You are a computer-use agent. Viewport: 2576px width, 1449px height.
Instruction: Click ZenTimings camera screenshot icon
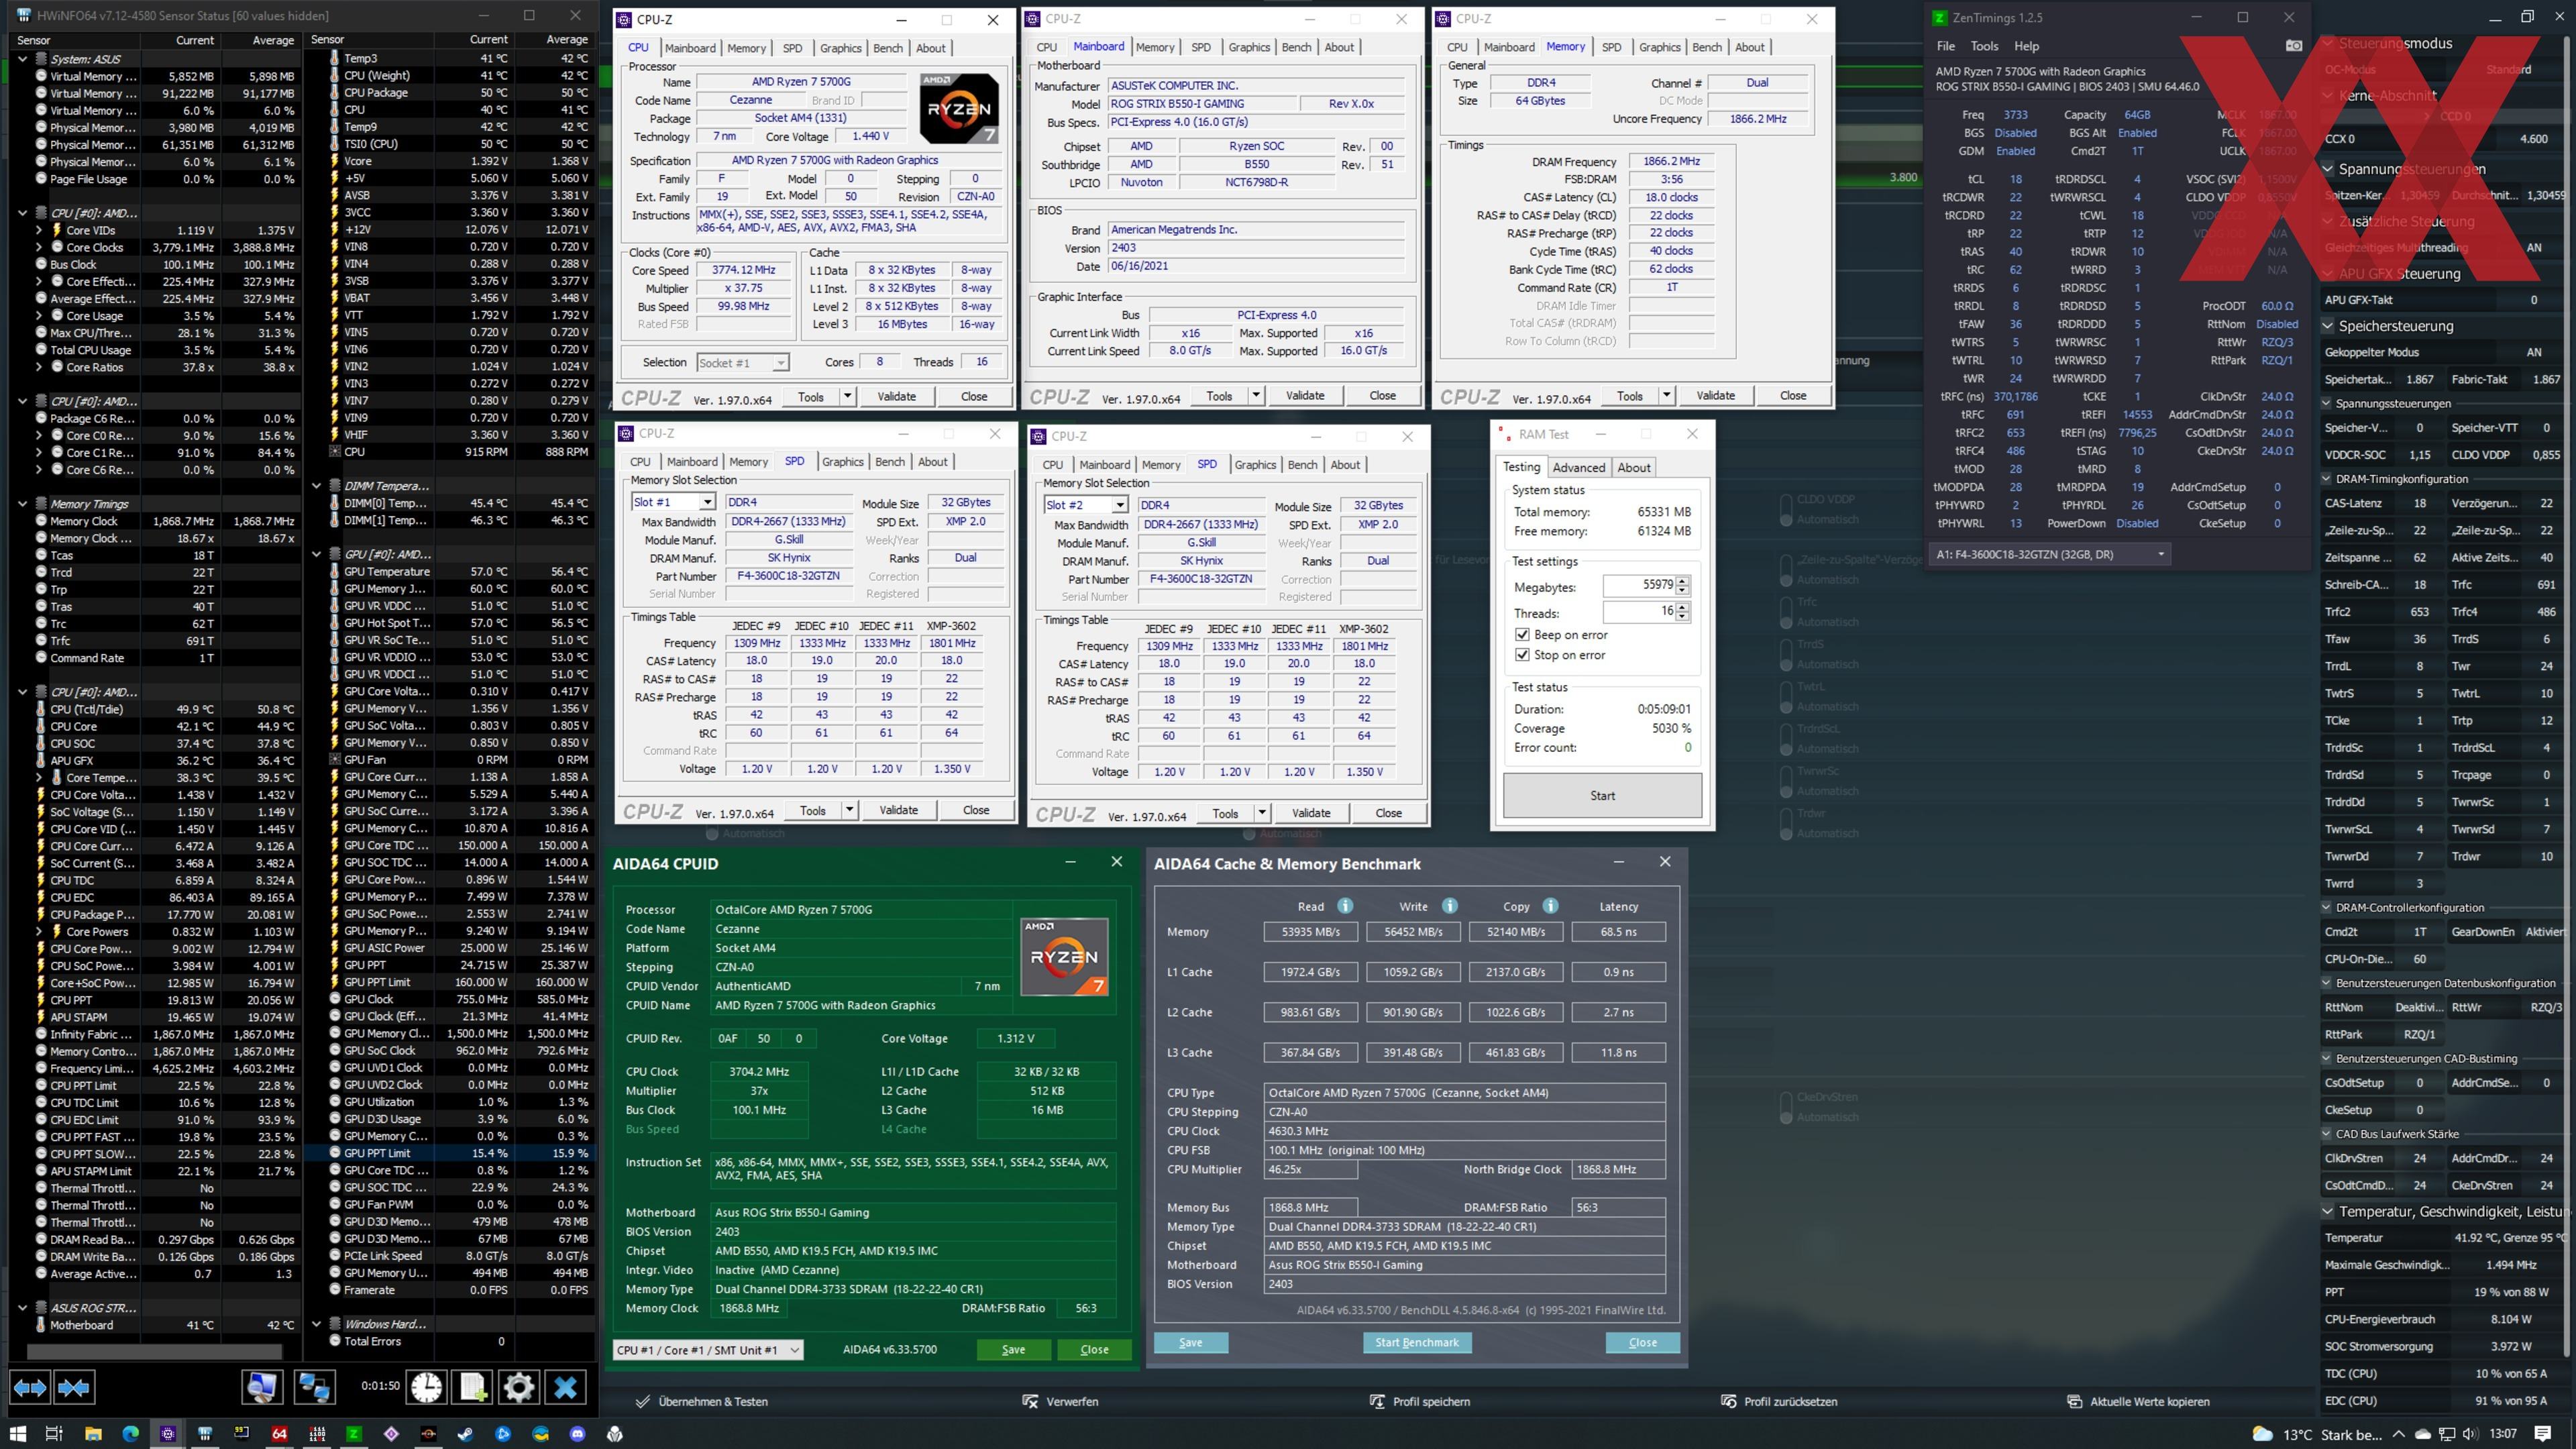tap(2294, 46)
